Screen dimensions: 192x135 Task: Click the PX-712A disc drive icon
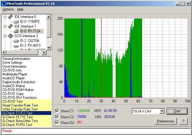[16, 31]
